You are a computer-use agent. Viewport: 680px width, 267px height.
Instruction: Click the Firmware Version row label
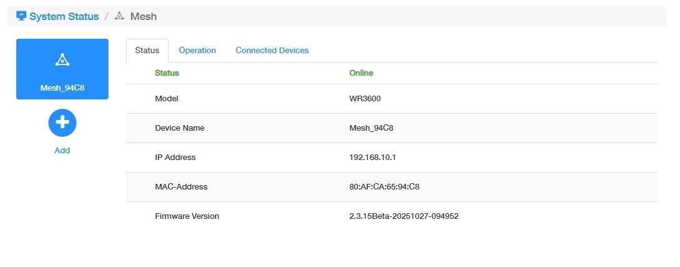click(187, 216)
